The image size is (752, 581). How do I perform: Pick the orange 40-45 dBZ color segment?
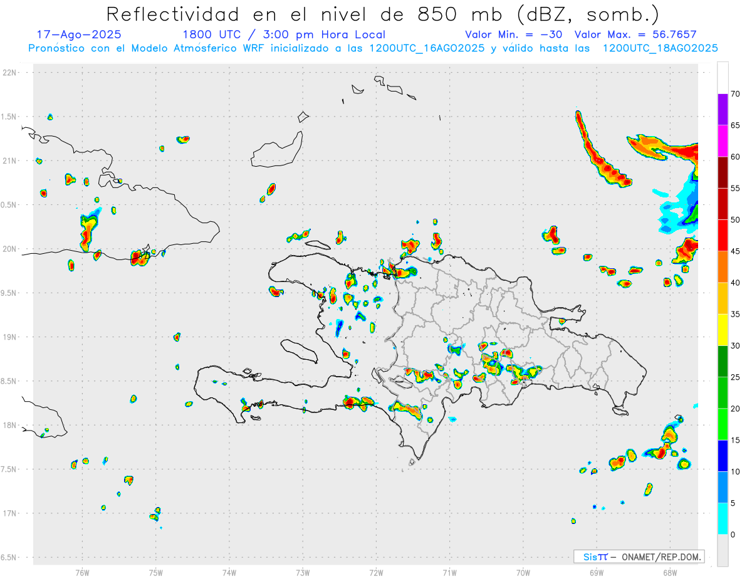(723, 266)
